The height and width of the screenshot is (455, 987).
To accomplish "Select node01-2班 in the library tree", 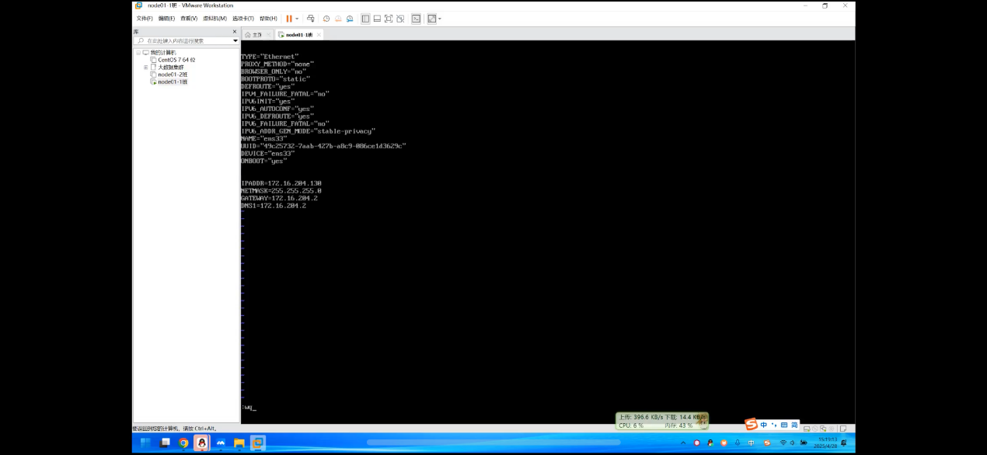I will click(x=172, y=74).
